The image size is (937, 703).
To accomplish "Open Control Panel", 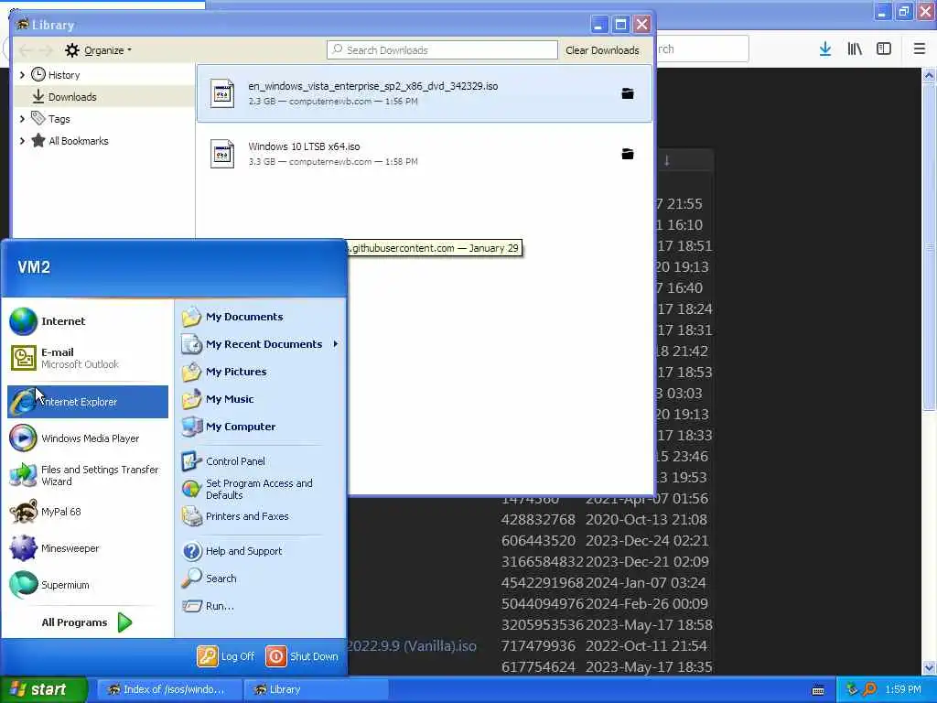I will (261, 461).
